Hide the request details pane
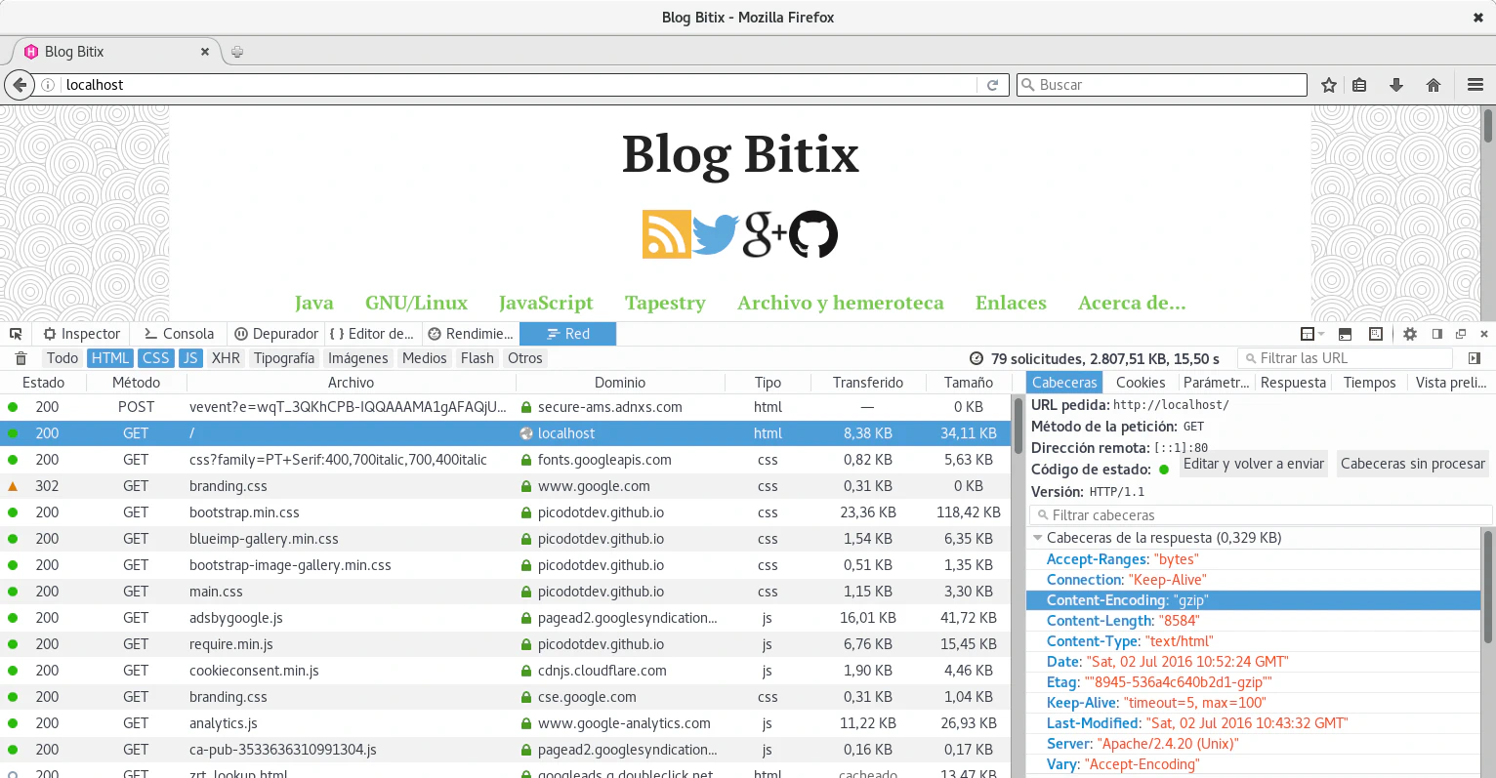 [1475, 358]
